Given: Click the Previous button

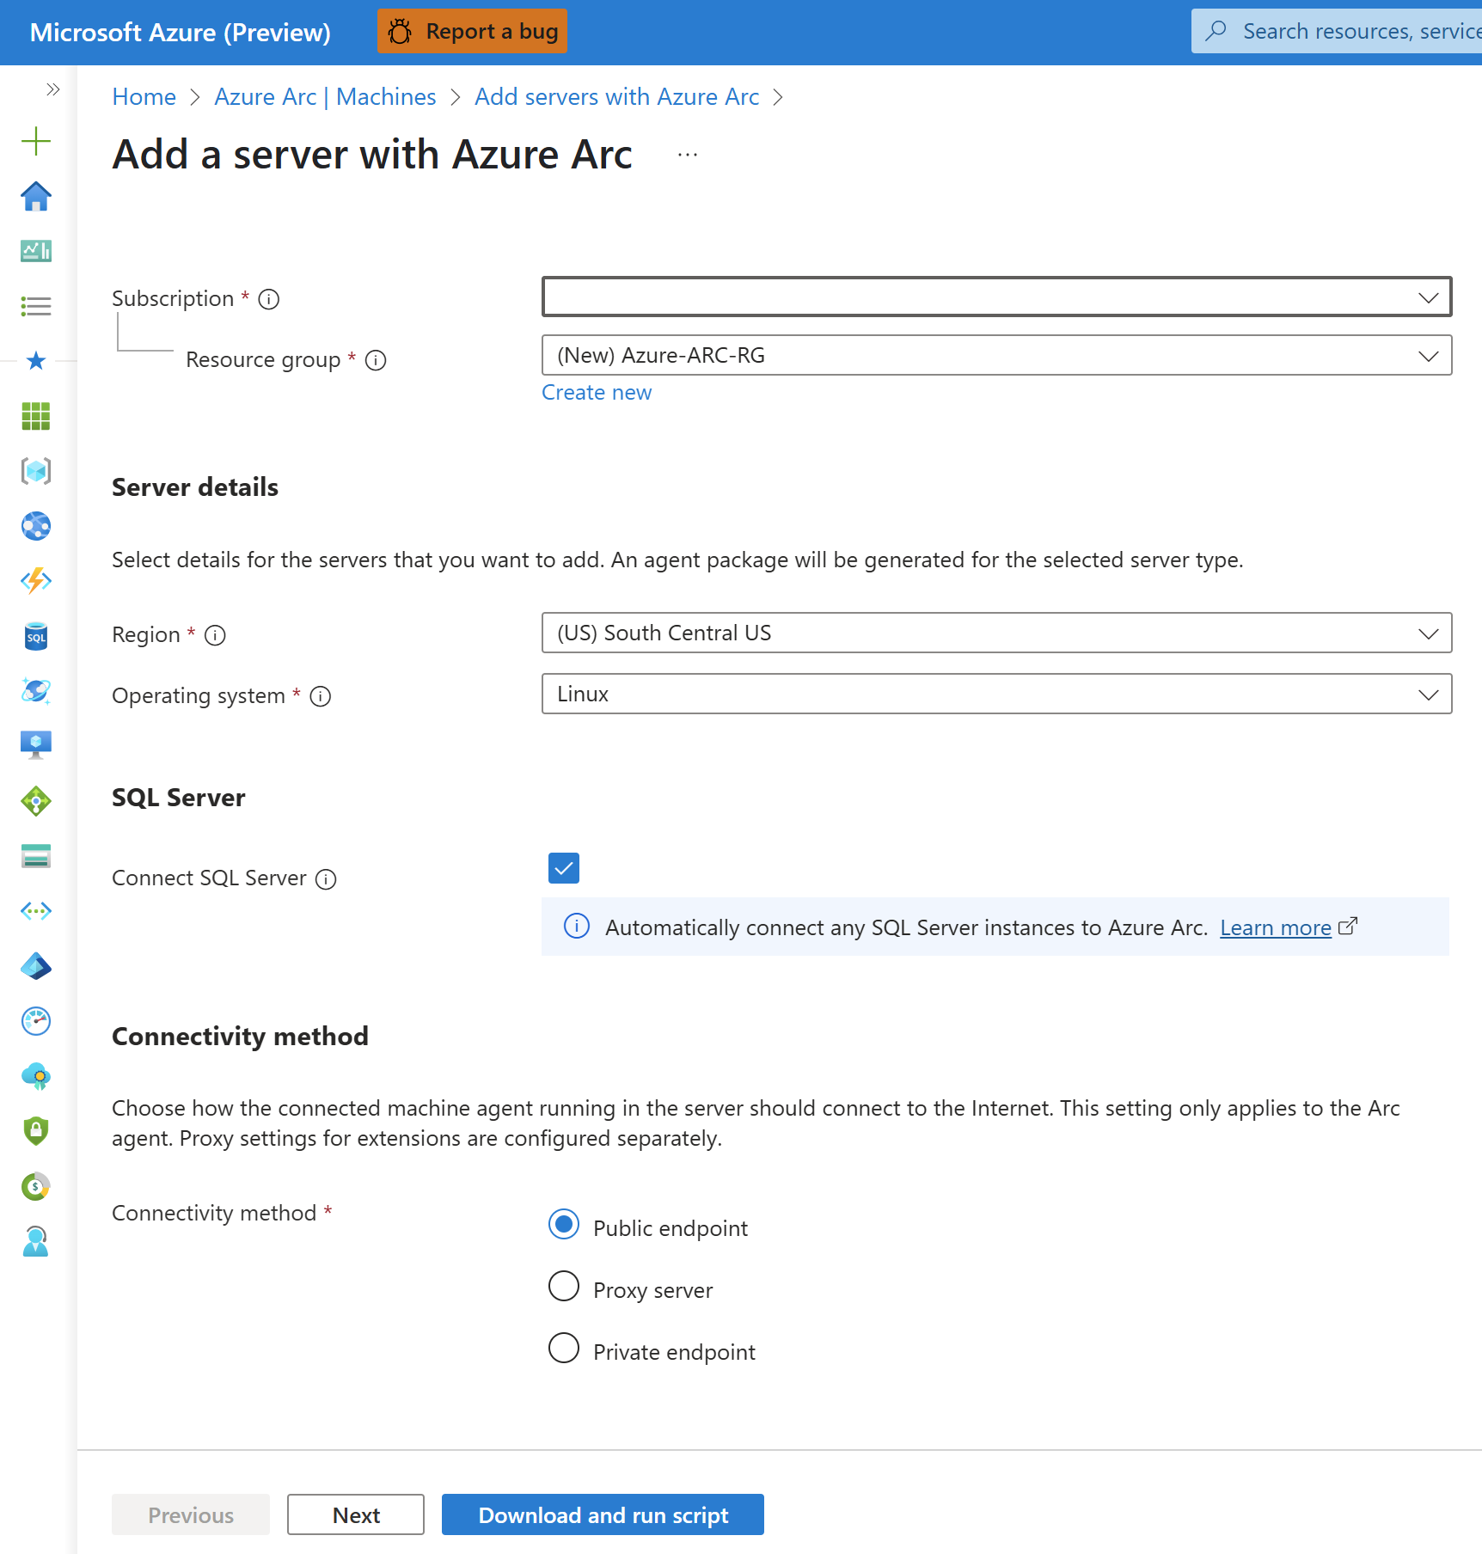Looking at the screenshot, I should [x=191, y=1514].
